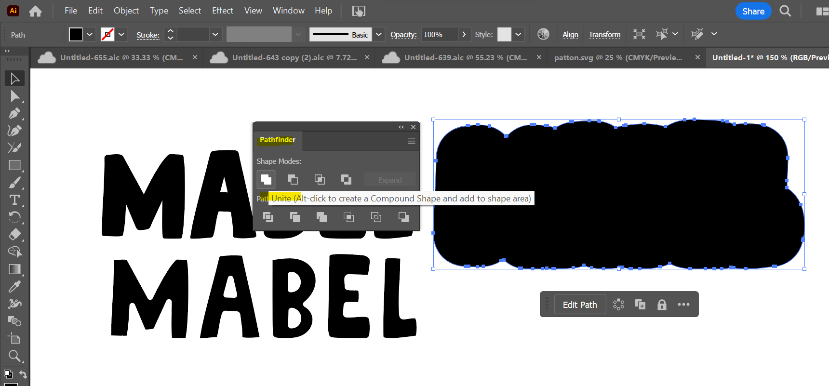Screen dimensions: 829x386
Task: Open the fill color dropdown arrow
Action: [89, 35]
